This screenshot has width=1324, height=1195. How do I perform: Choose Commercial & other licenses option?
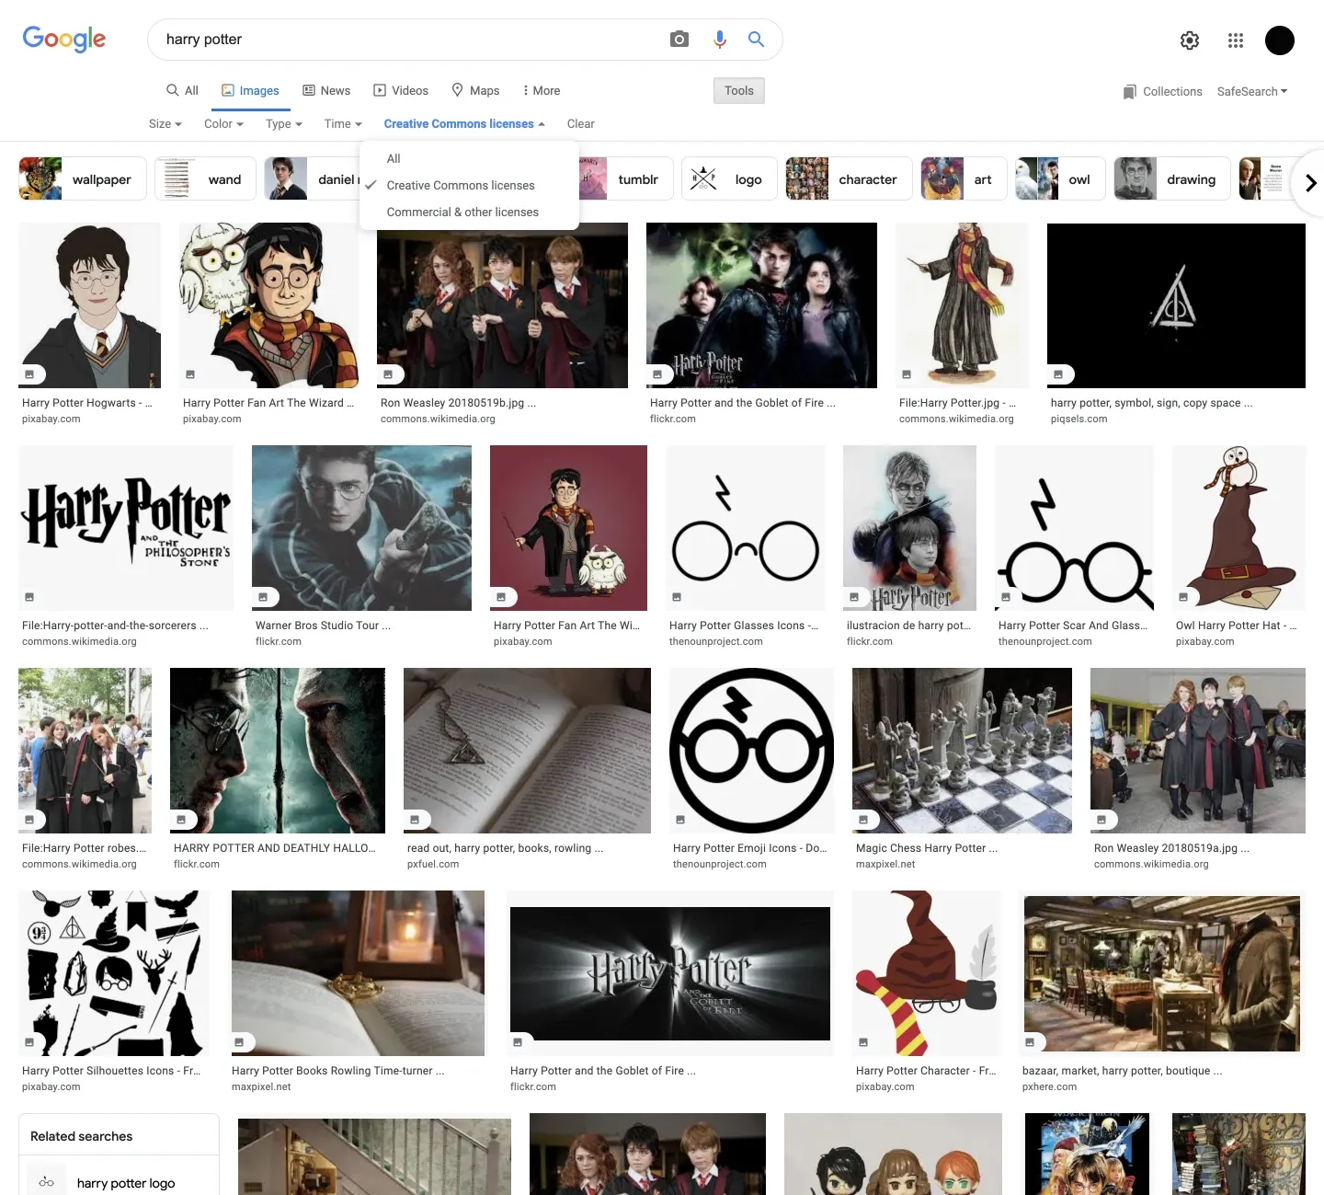coord(469,212)
